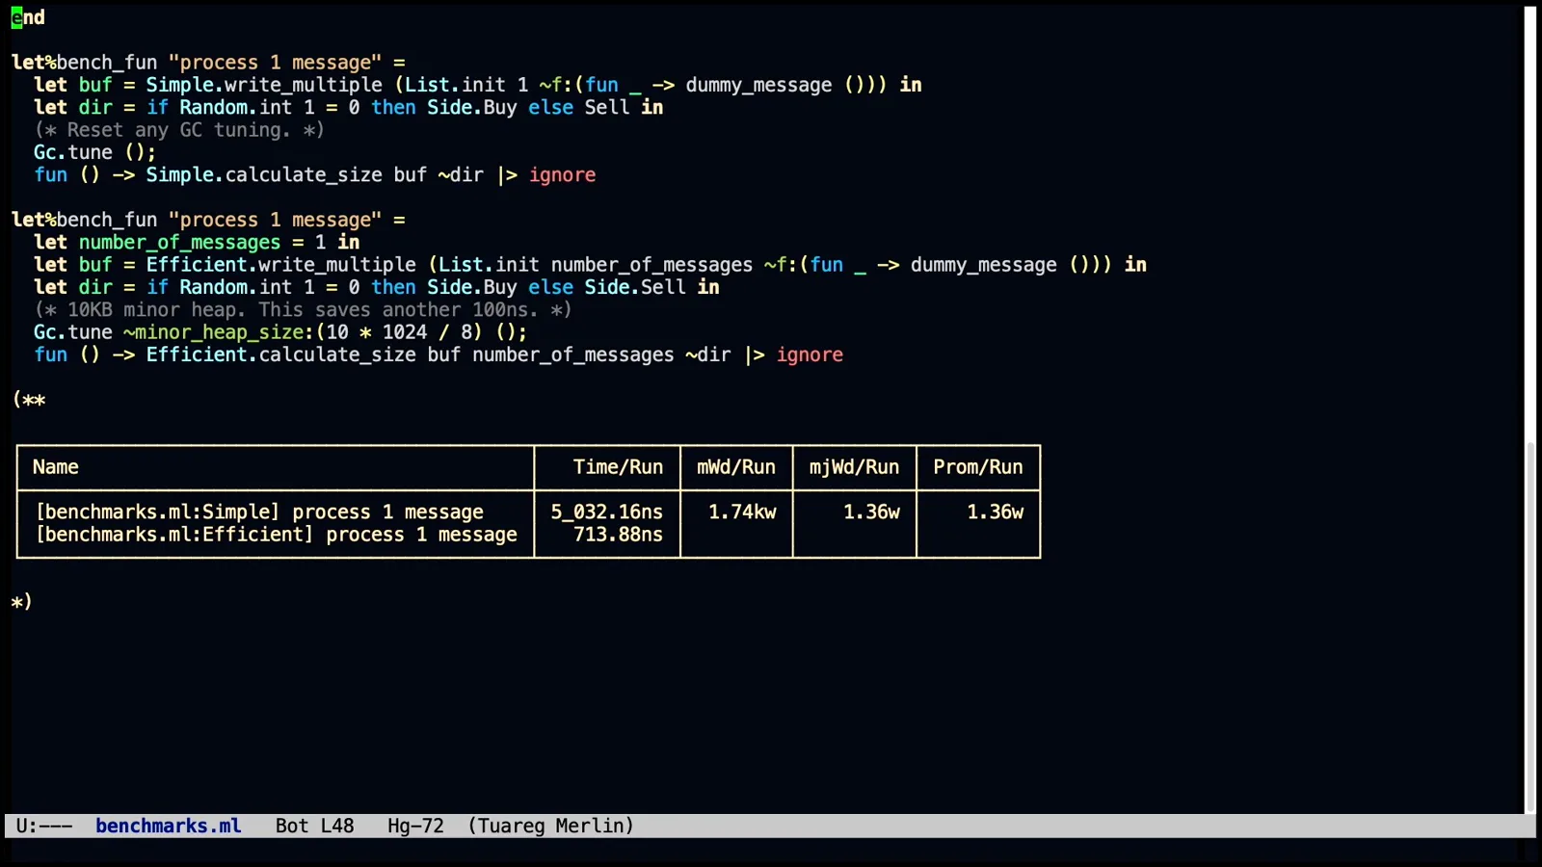Click 'Side.Sell' in second benchmark
The height and width of the screenshot is (867, 1542).
point(635,287)
